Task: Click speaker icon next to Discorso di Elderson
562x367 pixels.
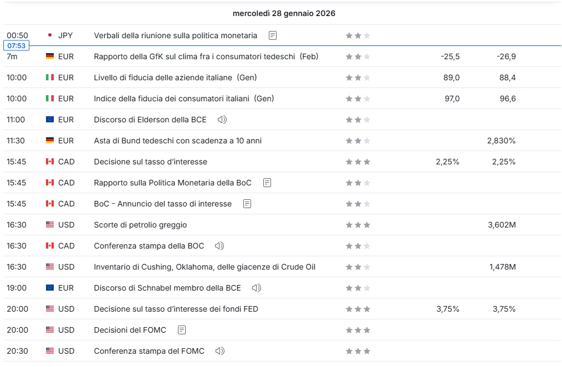Action: [222, 120]
